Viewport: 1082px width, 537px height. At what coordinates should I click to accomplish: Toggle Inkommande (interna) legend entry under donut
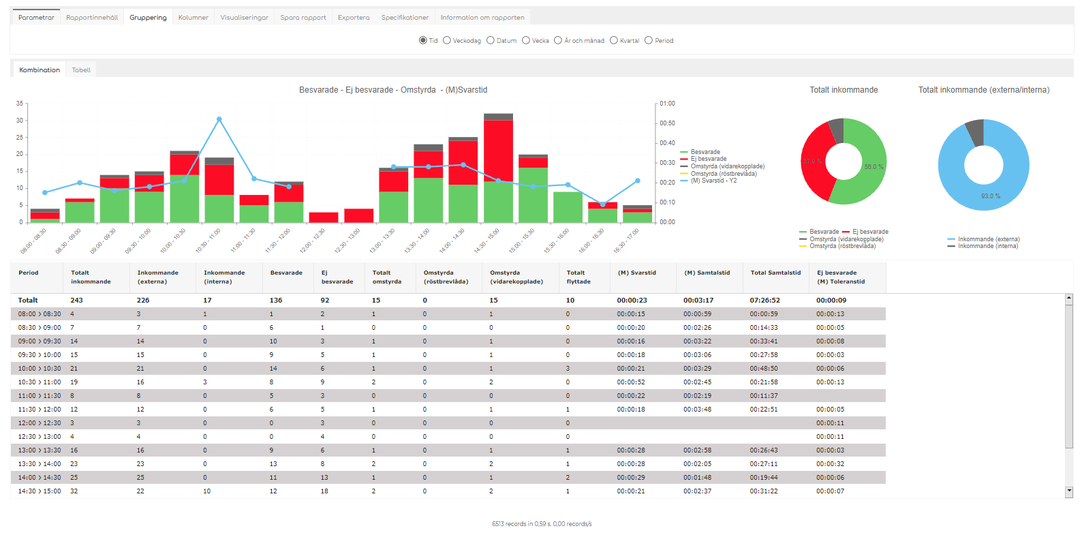pos(983,246)
